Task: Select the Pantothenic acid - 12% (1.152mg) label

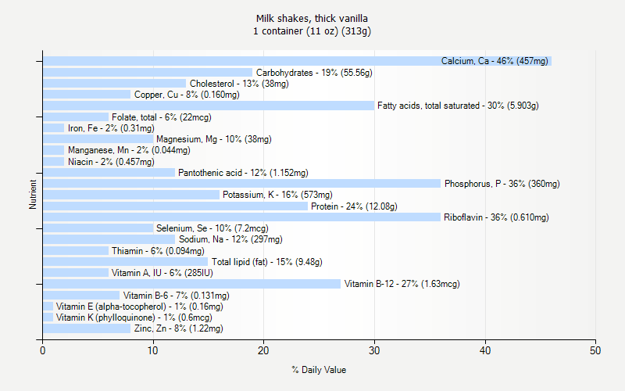Action: [x=243, y=173]
